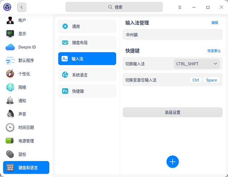This screenshot has width=228, height=177.
Task: Click the 时间日期 label
Action: pyautogui.click(x=26, y=127)
